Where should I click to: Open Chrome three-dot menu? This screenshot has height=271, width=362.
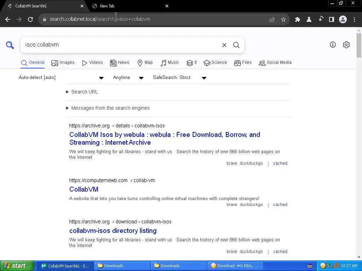tap(354, 20)
